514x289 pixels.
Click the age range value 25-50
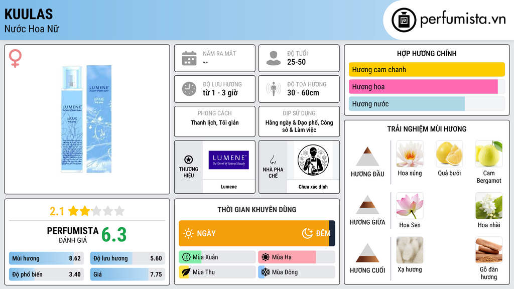point(296,62)
